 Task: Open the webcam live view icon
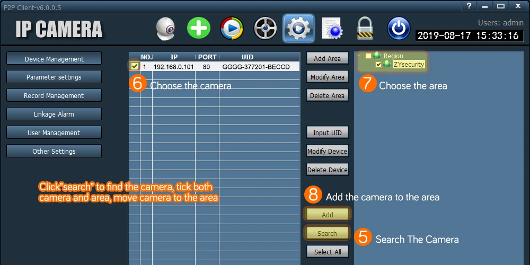(x=165, y=29)
